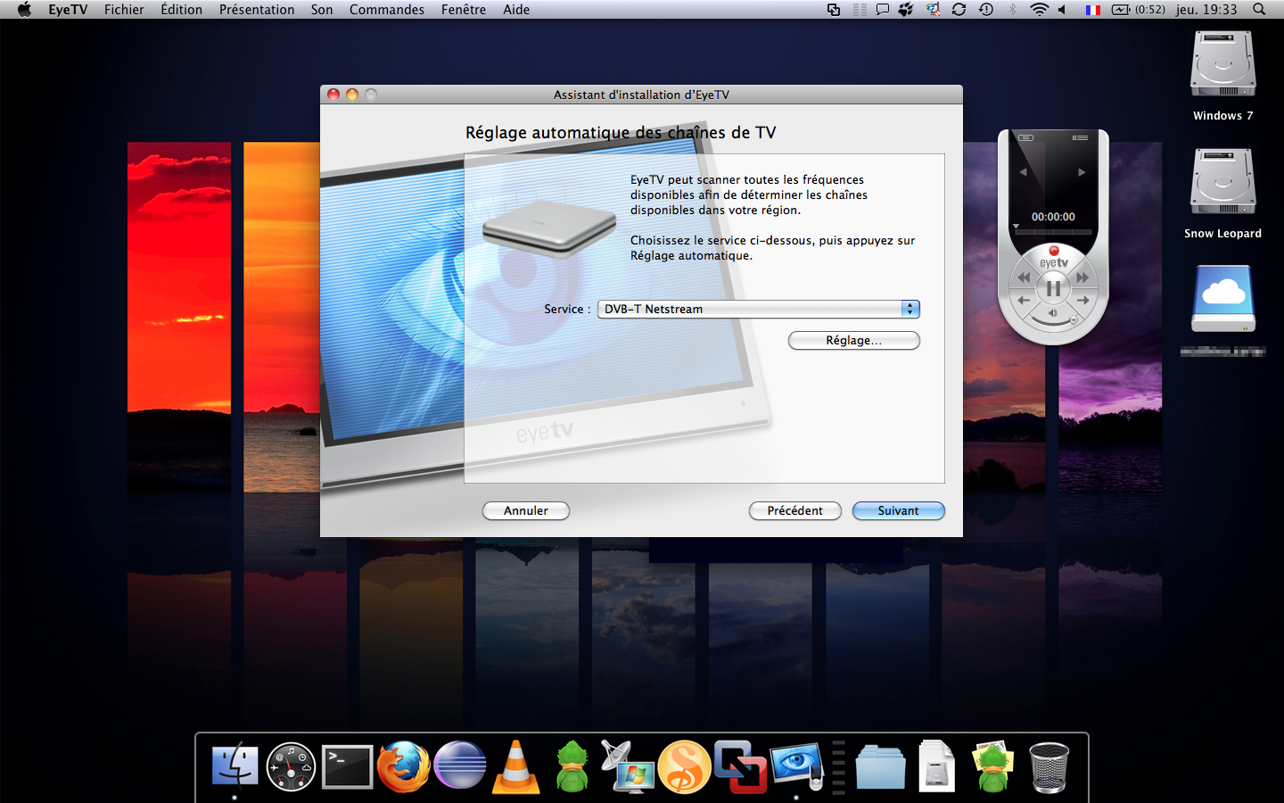Viewport: 1284px width, 803px height.
Task: Click the Wi-Fi status icon
Action: [x=1039, y=9]
